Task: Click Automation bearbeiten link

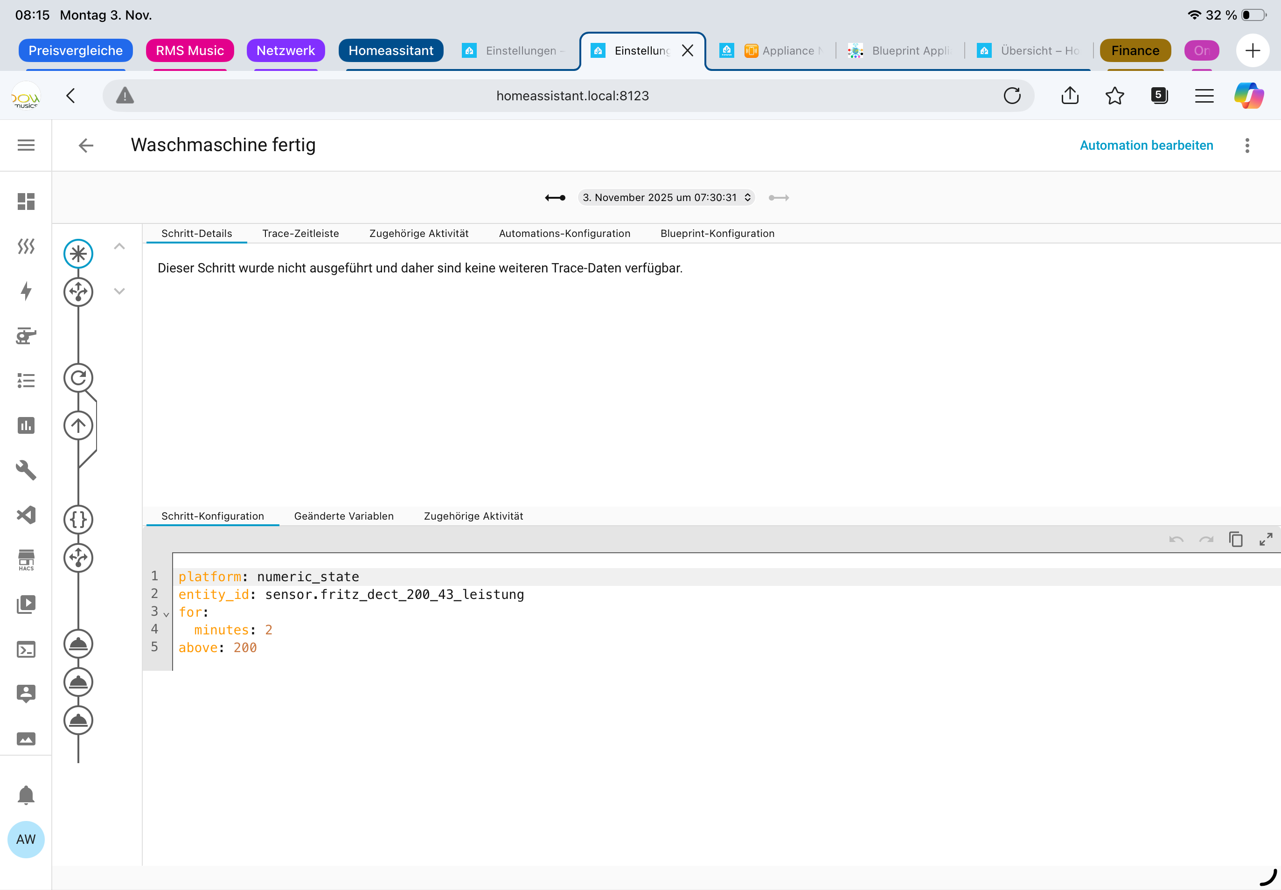Action: [x=1146, y=146]
